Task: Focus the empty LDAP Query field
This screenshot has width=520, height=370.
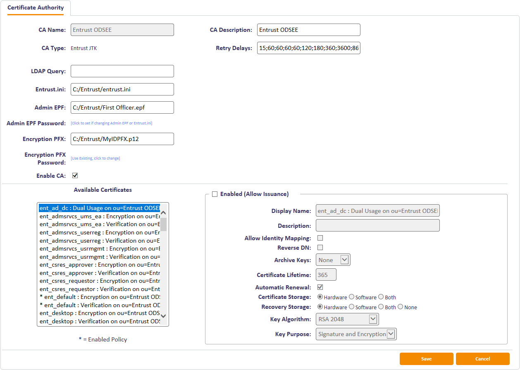Action: [122, 71]
